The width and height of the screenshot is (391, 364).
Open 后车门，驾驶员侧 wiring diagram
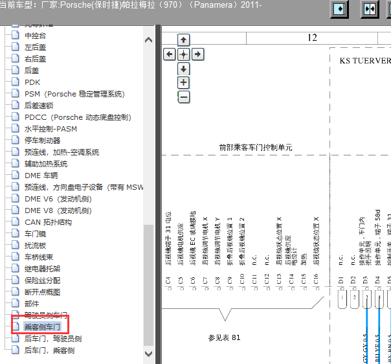[x=52, y=339]
